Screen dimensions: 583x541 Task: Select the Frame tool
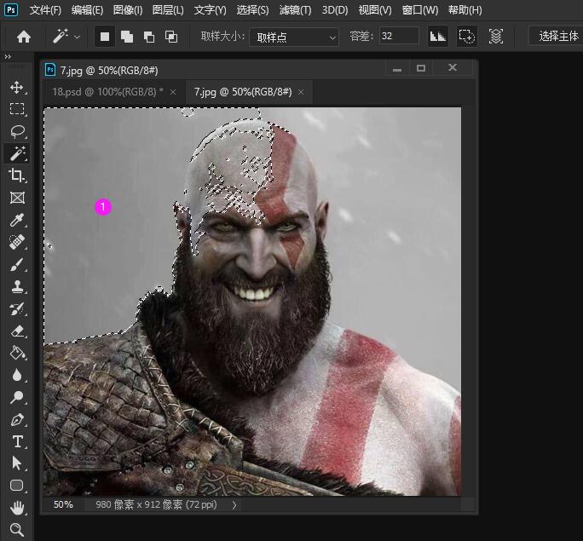coord(17,198)
